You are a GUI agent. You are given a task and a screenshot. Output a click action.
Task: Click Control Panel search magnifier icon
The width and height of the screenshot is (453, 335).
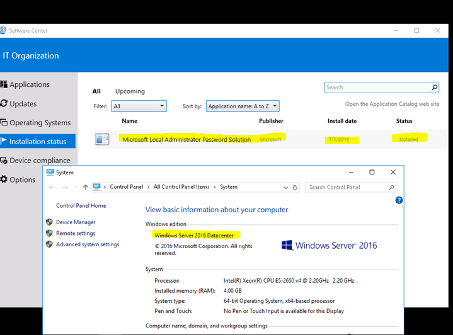click(391, 188)
